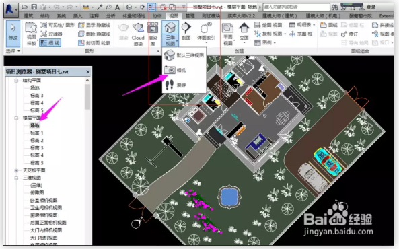Screen dimensions: 399x249
Task: Open the 图例 (Legends) dropdown
Action: [x=275, y=43]
